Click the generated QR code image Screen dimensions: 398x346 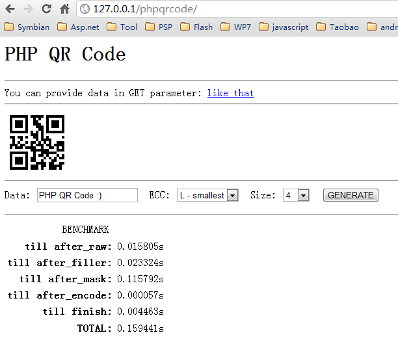(x=37, y=142)
